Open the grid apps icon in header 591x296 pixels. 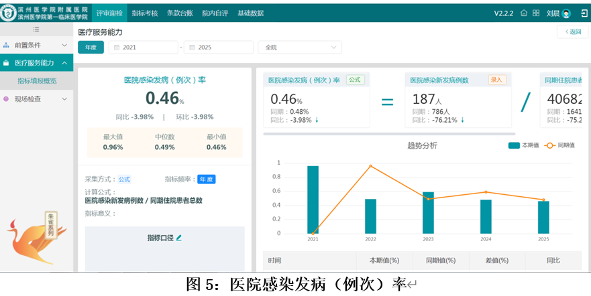coord(535,13)
